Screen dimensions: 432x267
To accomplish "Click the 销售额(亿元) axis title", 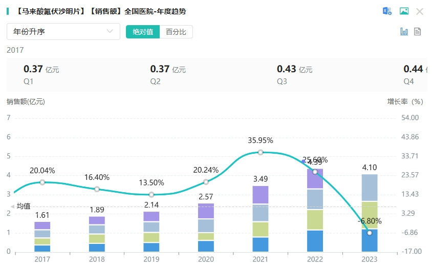I will tap(26, 102).
